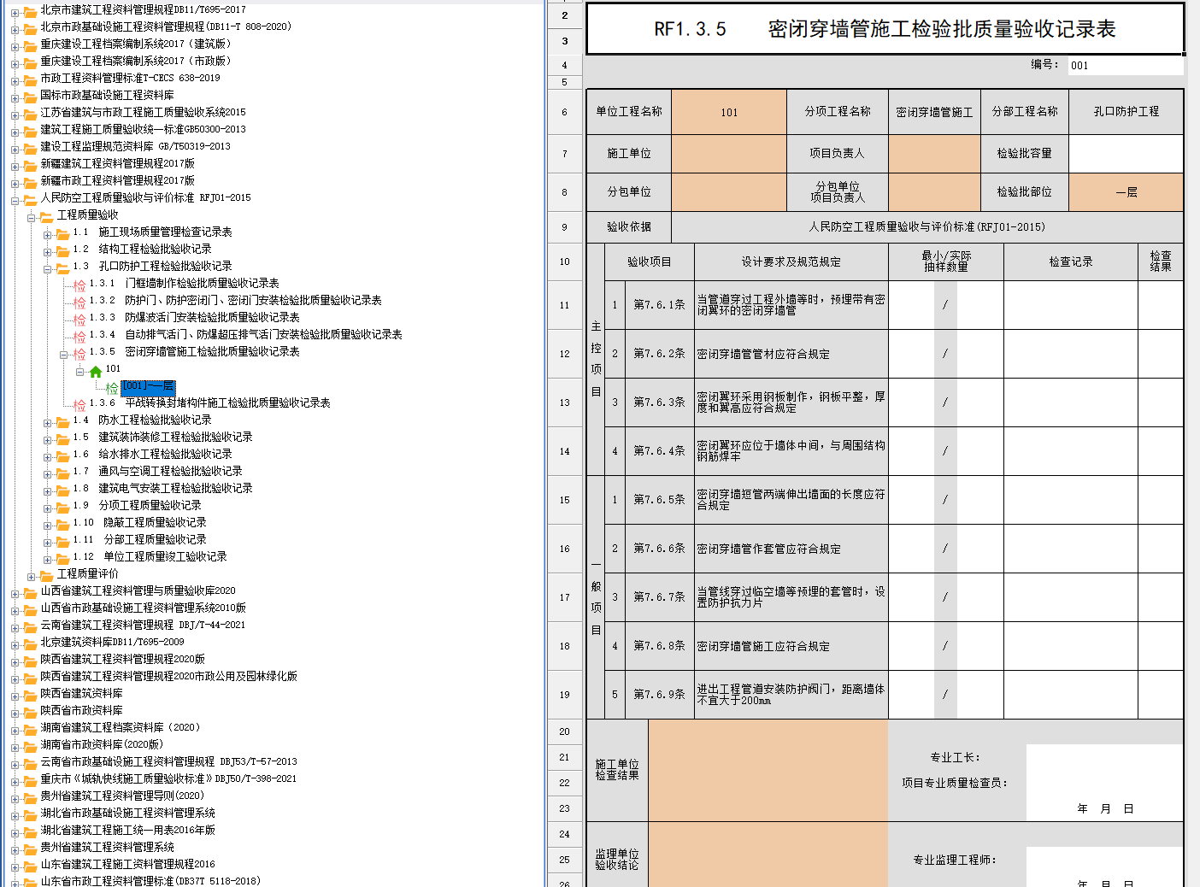Click the folder icon of 山西省建筑工程资料管理与质量验收库2020
Viewport: 1200px width, 887px height.
point(30,592)
